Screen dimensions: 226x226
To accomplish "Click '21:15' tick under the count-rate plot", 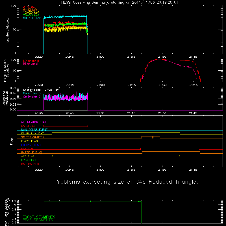I will tap(131, 57).
